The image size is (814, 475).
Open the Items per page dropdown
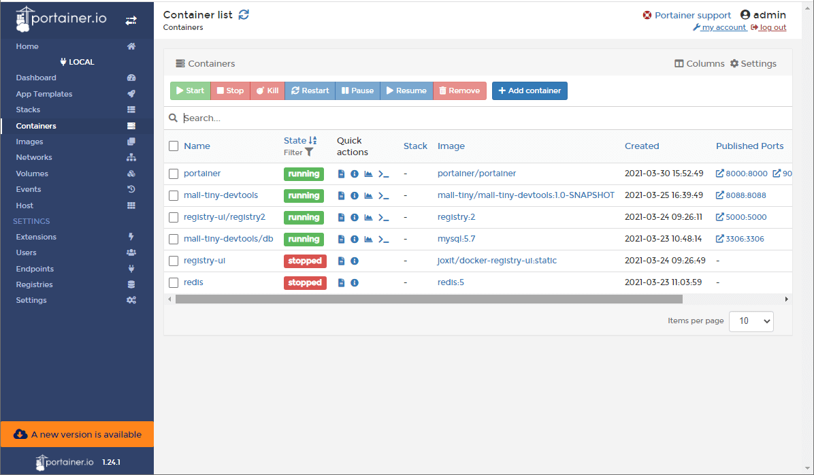[x=751, y=321]
